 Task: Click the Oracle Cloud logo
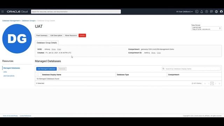(17, 12)
